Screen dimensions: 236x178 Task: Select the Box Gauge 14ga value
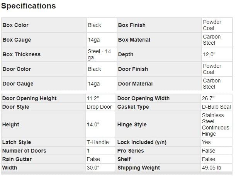click(x=94, y=40)
